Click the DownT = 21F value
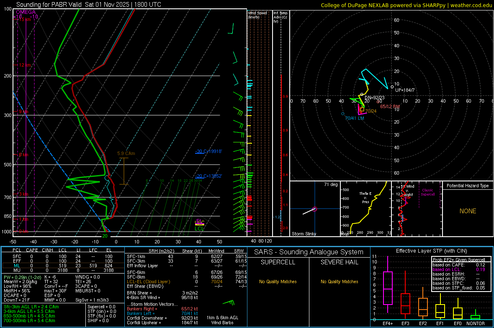The width and height of the screenshot is (494, 328). 17,300
